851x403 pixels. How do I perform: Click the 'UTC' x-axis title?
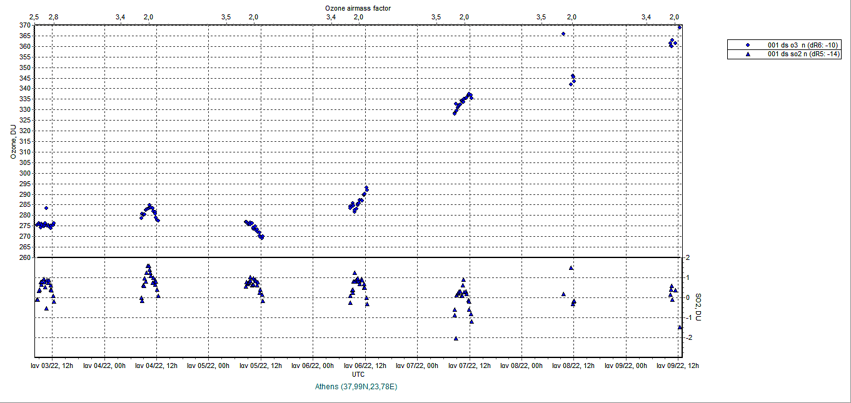pyautogui.click(x=358, y=374)
